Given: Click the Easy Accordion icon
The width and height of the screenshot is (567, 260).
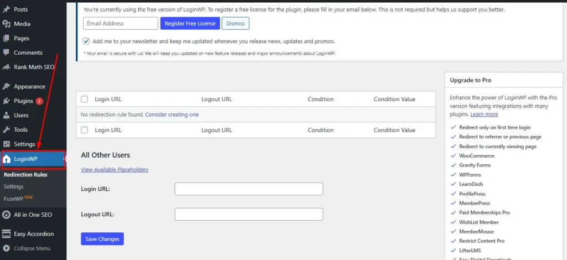Looking at the screenshot, I should tap(6, 234).
